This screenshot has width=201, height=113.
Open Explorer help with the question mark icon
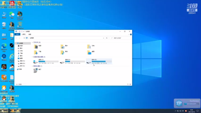(x=131, y=34)
